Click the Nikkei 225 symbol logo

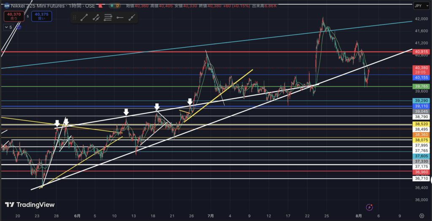click(6, 5)
